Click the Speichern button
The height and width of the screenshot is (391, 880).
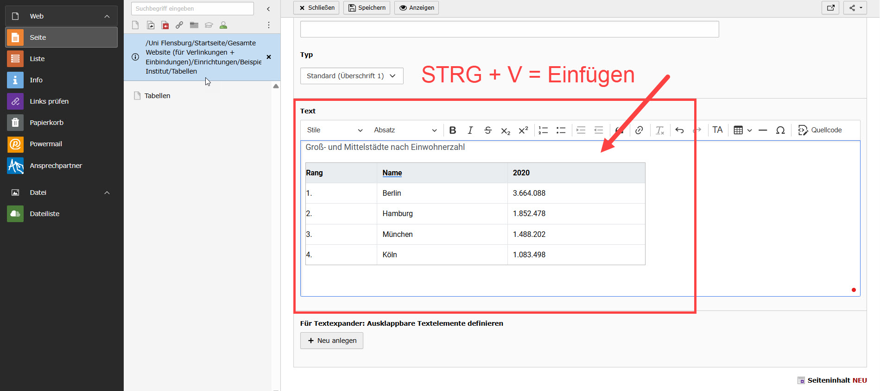(x=367, y=8)
